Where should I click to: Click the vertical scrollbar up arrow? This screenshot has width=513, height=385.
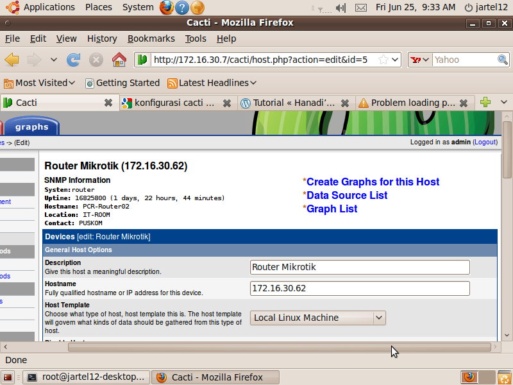(507, 116)
